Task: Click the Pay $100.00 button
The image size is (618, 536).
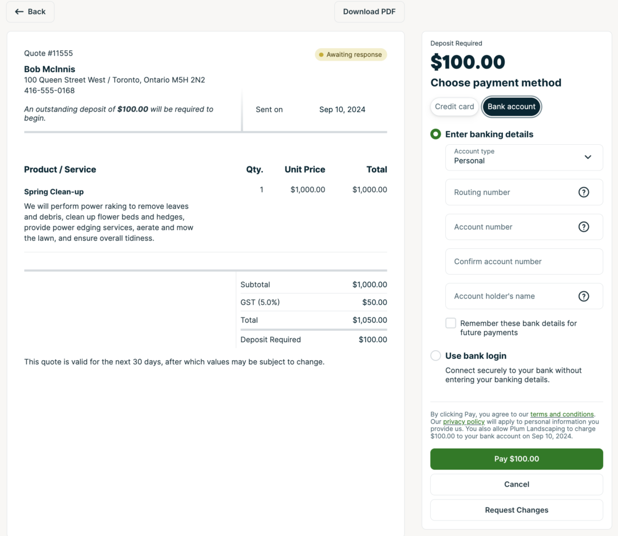Action: click(x=516, y=459)
